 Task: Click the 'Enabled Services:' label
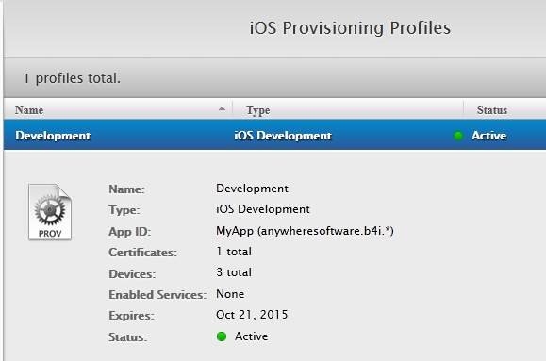157,295
